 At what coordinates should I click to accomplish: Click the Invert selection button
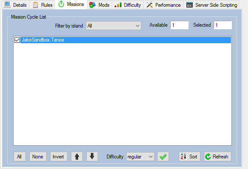[x=59, y=157]
